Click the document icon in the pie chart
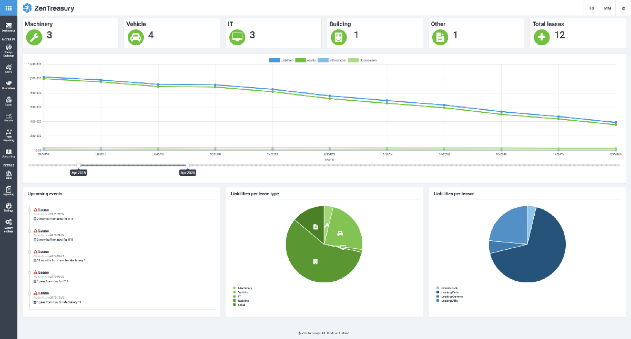 [315, 227]
